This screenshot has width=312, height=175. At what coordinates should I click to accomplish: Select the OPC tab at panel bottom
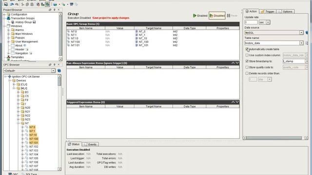(13, 174)
